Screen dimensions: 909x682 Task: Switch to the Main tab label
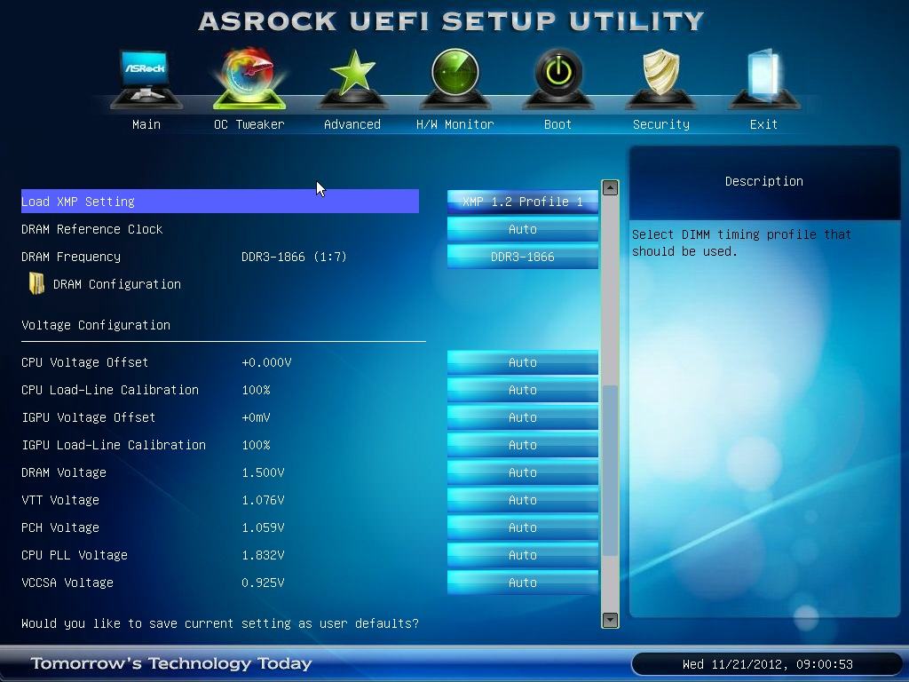(x=146, y=124)
